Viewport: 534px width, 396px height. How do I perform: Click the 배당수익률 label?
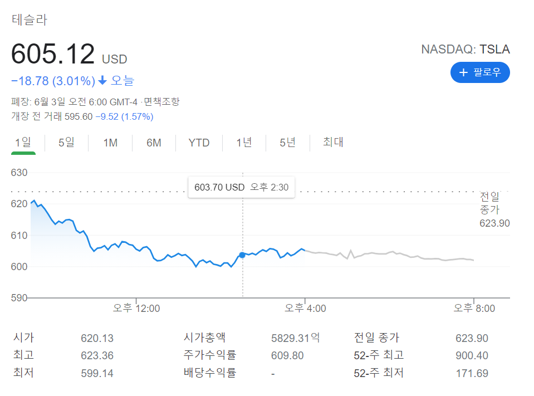(210, 373)
